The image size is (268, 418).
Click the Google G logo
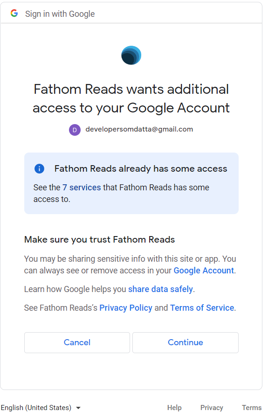pos(14,13)
